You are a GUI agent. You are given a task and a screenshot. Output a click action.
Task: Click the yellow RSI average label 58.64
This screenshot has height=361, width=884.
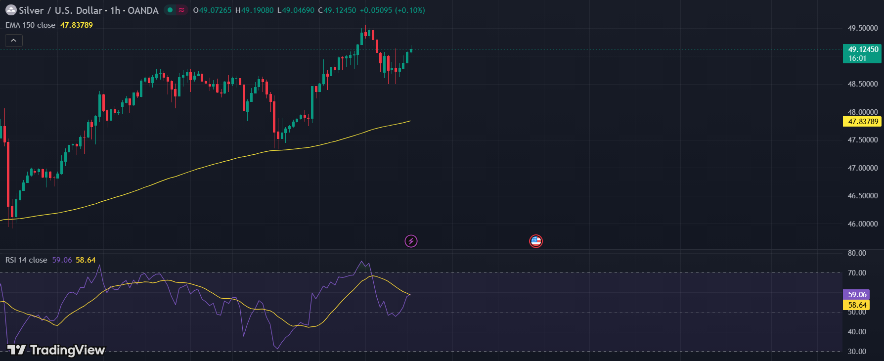click(x=857, y=305)
